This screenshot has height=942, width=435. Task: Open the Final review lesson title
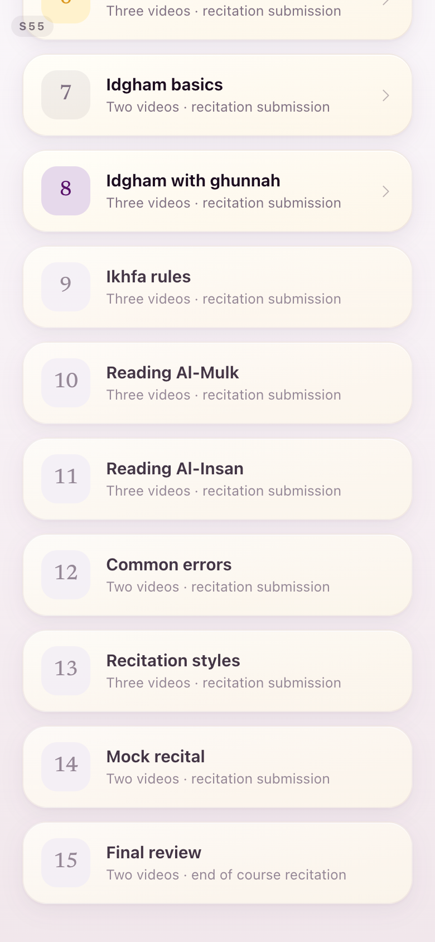tap(153, 853)
